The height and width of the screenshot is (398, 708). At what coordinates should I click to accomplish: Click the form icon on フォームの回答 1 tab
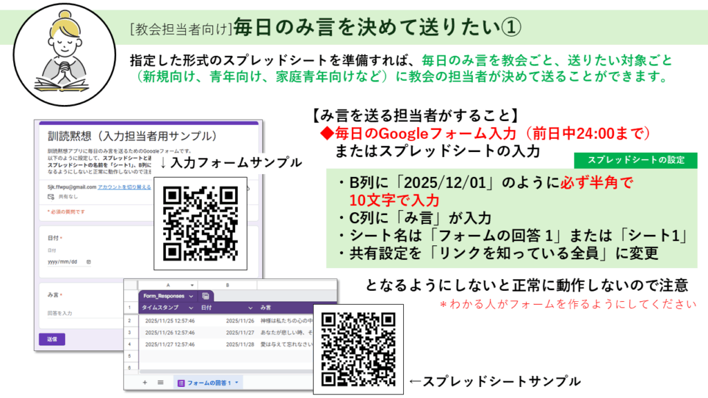click(181, 383)
